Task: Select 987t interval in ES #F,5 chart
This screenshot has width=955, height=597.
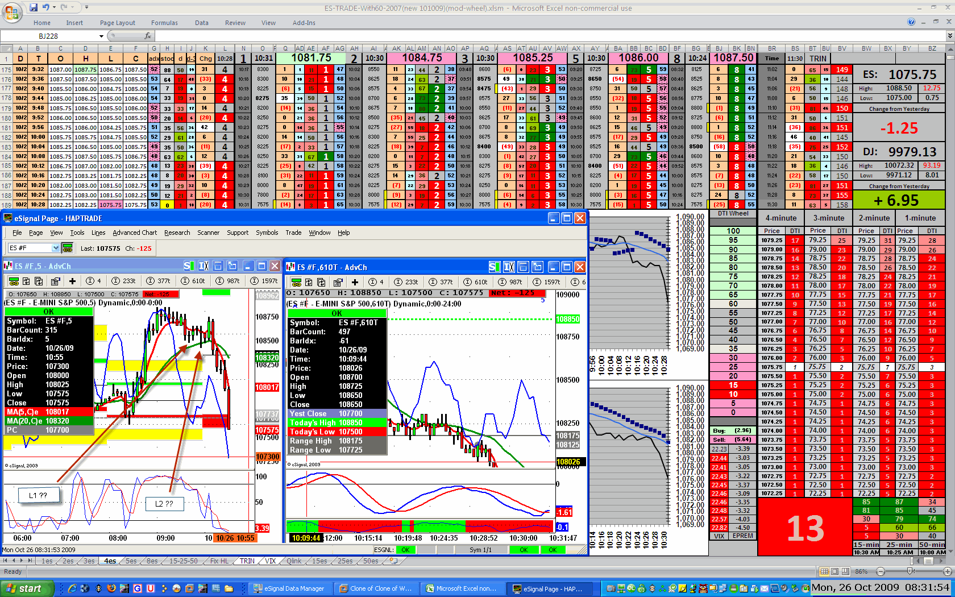Action: 228,281
